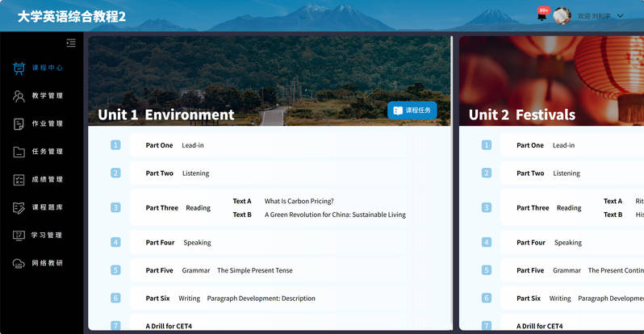Image resolution: width=644 pixels, height=334 pixels.
Task: Expand the user account dropdown arrow
Action: (x=620, y=16)
